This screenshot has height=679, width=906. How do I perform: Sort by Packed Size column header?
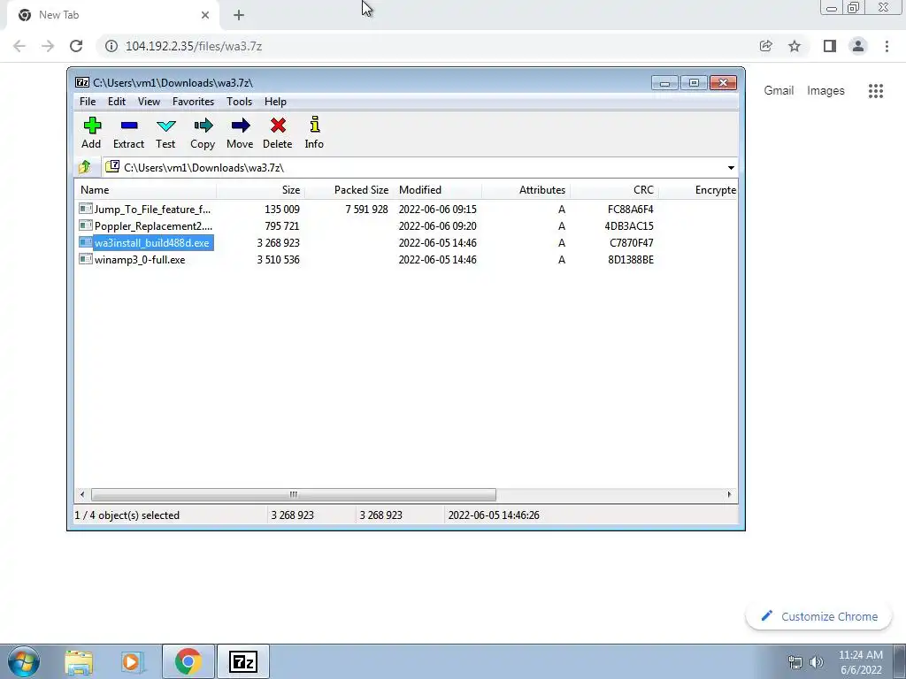349,190
